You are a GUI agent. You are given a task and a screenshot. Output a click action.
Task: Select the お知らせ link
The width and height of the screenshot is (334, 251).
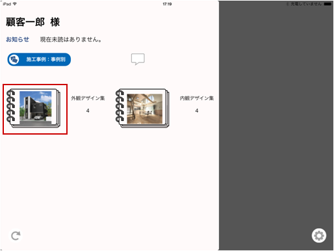point(18,40)
